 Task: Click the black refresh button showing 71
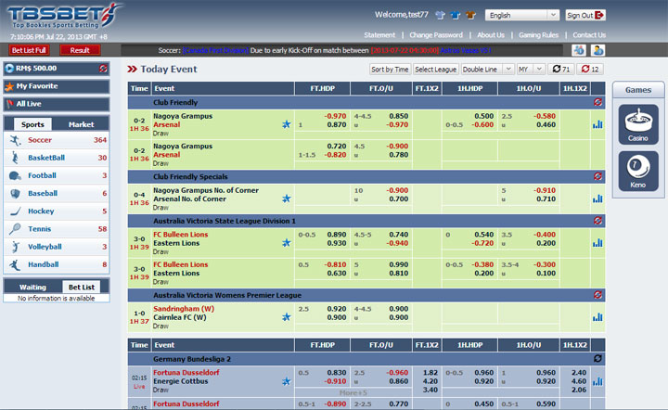click(560, 69)
